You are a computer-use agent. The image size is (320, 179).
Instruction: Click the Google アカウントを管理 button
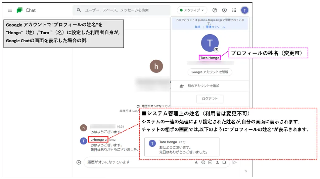click(210, 72)
